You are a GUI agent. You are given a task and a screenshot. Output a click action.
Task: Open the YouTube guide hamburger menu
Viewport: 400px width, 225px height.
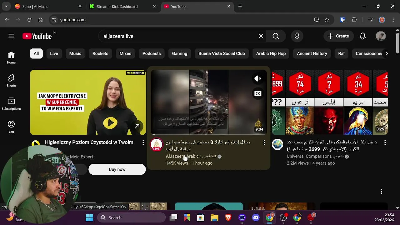(11, 36)
